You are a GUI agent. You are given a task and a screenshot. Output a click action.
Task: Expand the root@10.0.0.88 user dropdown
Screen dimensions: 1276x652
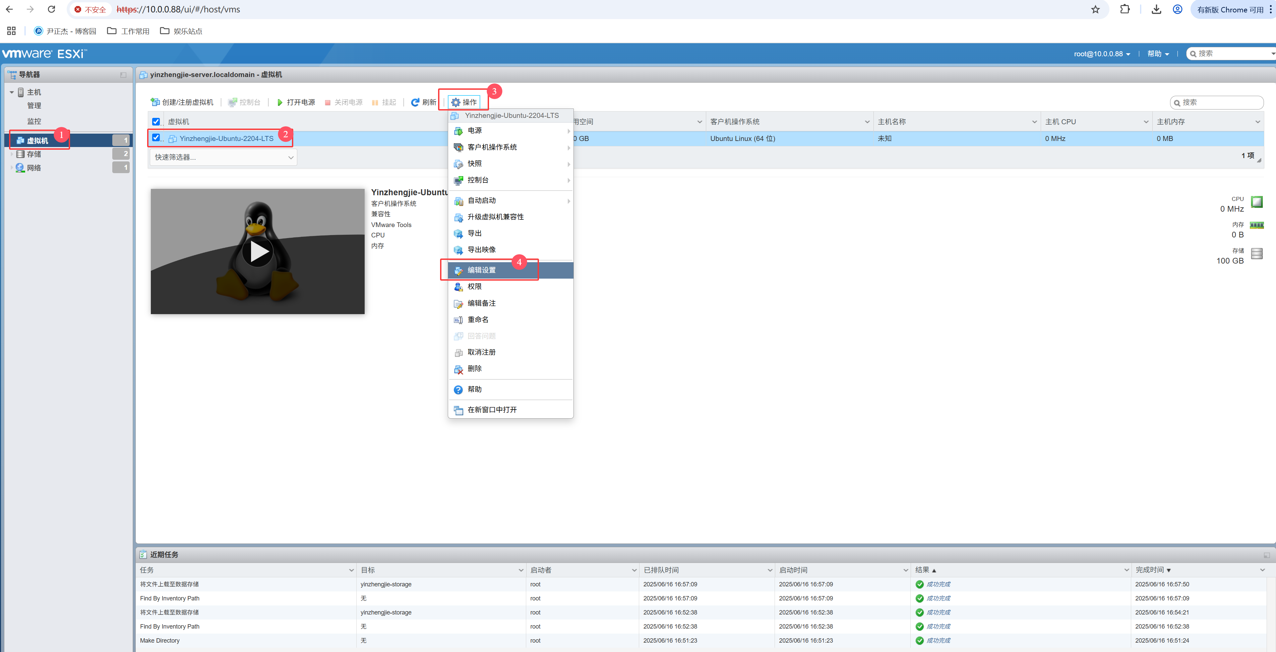coord(1102,54)
